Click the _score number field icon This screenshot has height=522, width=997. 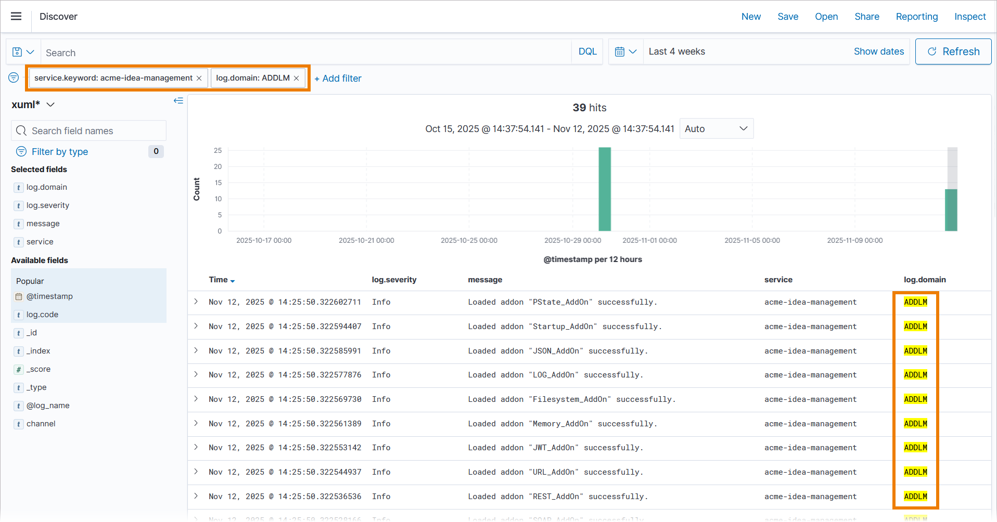click(19, 370)
